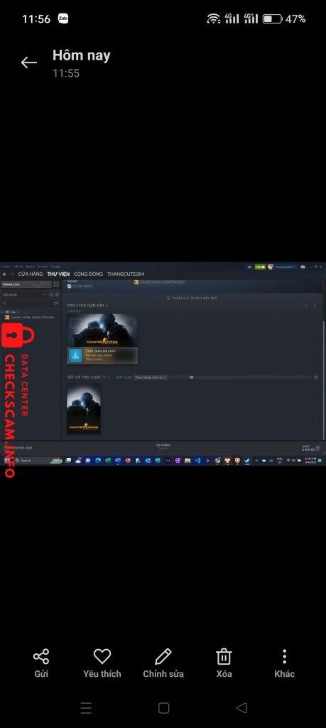Adjust the game cover size slider
The height and width of the screenshot is (728, 326).
point(192,378)
